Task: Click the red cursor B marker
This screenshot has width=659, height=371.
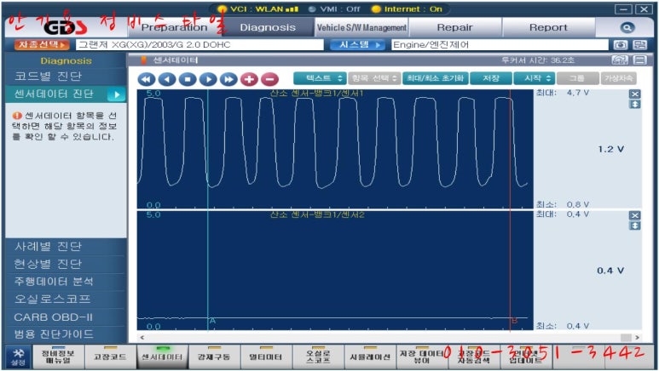Action: click(x=514, y=320)
